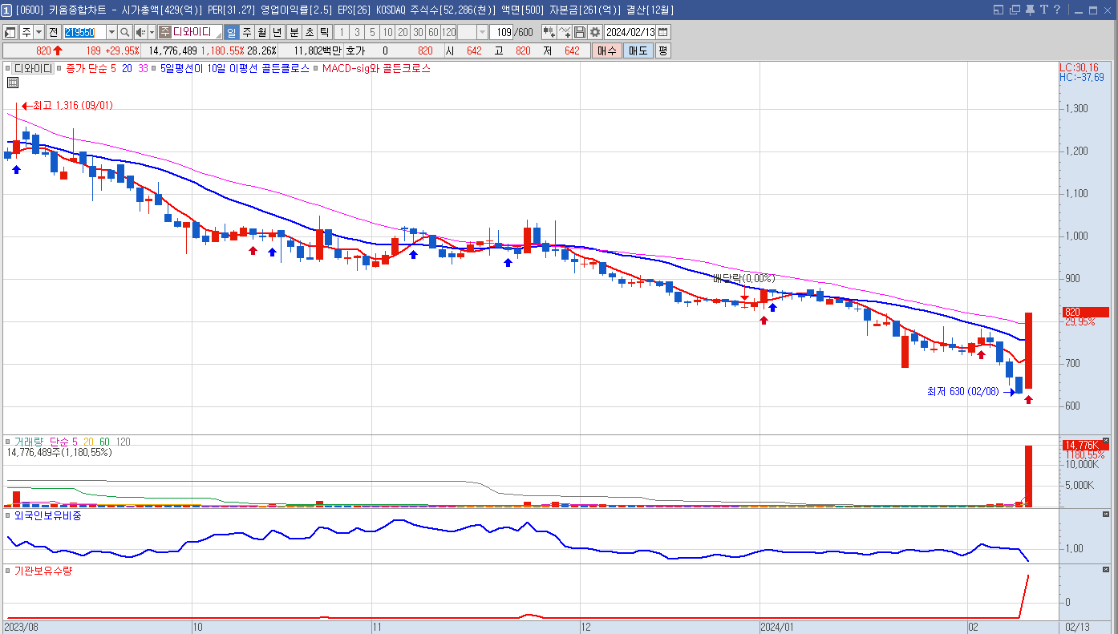Click the duplicate window icon in title bar

(1015, 10)
